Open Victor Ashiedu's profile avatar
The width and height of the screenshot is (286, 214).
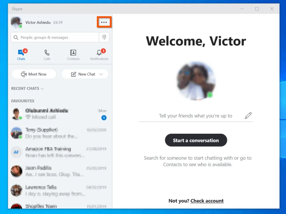pyautogui.click(x=16, y=22)
